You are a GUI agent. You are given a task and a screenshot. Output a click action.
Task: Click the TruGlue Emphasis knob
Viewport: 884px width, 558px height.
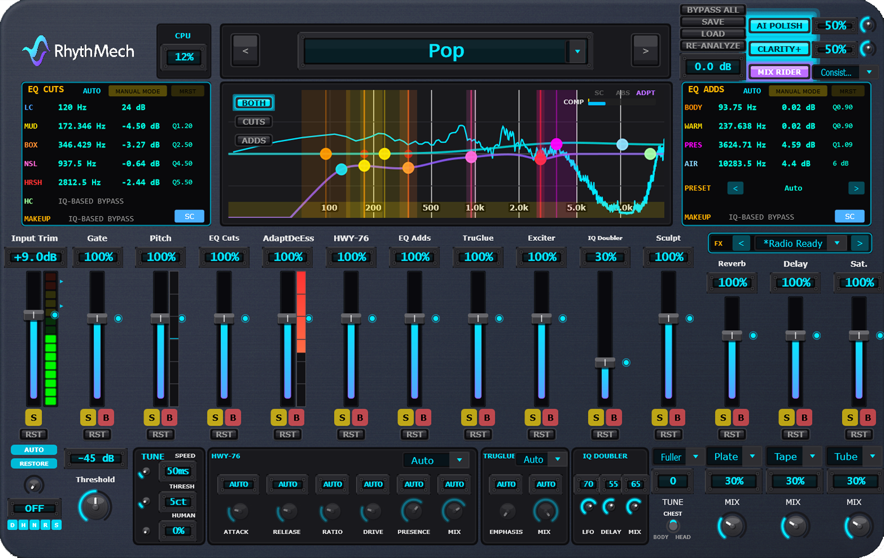(x=507, y=512)
